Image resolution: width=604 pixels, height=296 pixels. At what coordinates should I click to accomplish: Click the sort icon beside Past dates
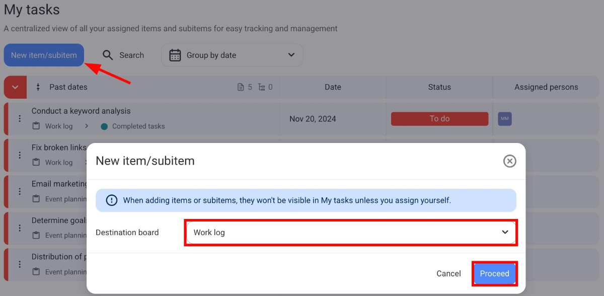(38, 87)
